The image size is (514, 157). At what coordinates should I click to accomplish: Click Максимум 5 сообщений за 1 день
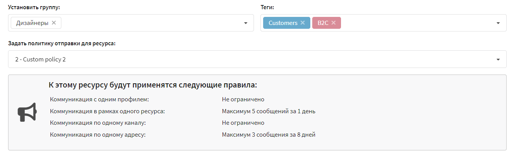tap(269, 111)
